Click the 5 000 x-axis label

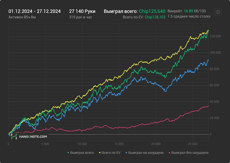45,144
